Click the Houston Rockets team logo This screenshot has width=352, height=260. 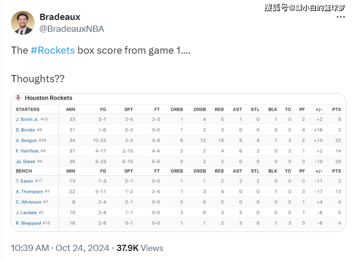18,97
